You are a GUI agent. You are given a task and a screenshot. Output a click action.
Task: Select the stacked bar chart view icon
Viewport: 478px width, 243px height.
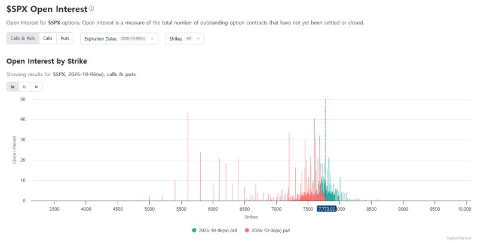(13, 87)
